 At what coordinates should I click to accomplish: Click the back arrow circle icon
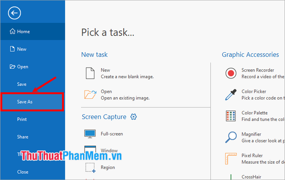pos(15,13)
